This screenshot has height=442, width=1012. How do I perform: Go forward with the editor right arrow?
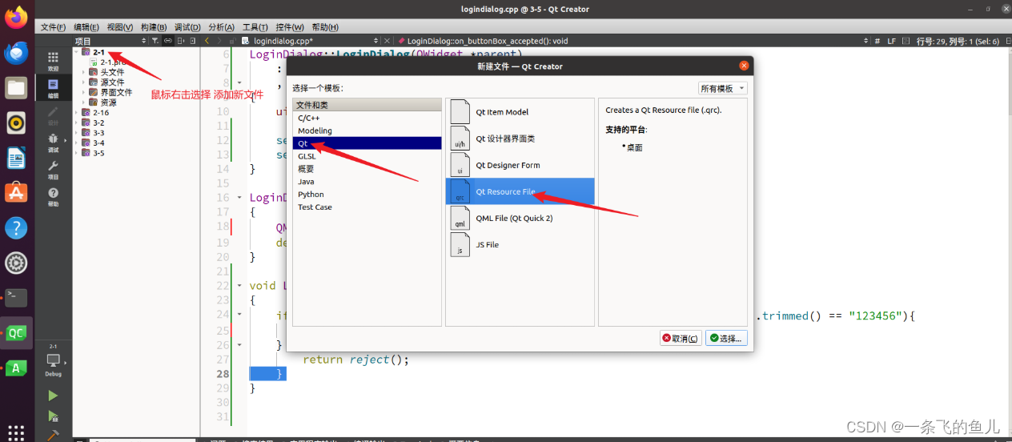point(220,40)
